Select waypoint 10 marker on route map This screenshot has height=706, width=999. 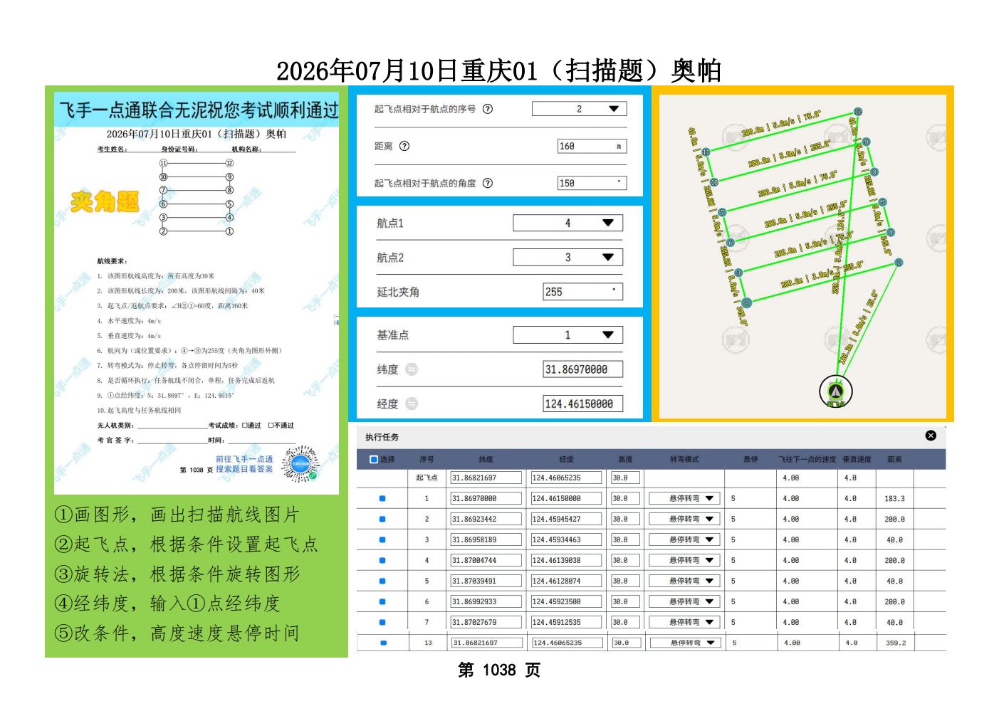point(714,182)
